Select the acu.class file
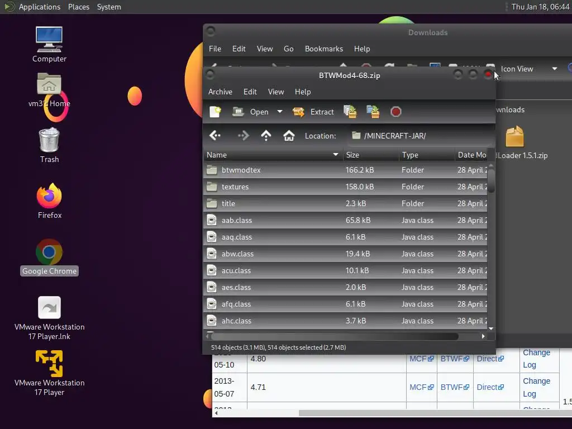Image resolution: width=572 pixels, height=429 pixels. point(345,271)
